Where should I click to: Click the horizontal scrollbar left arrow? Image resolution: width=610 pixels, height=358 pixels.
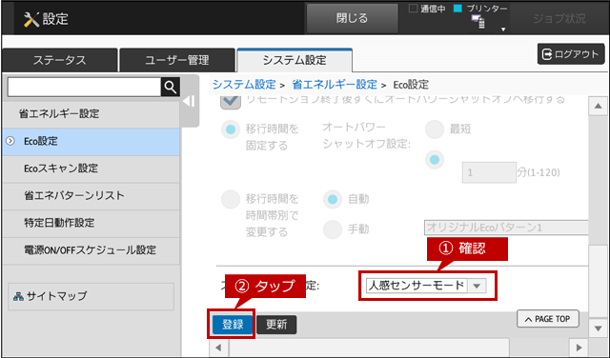pos(218,348)
